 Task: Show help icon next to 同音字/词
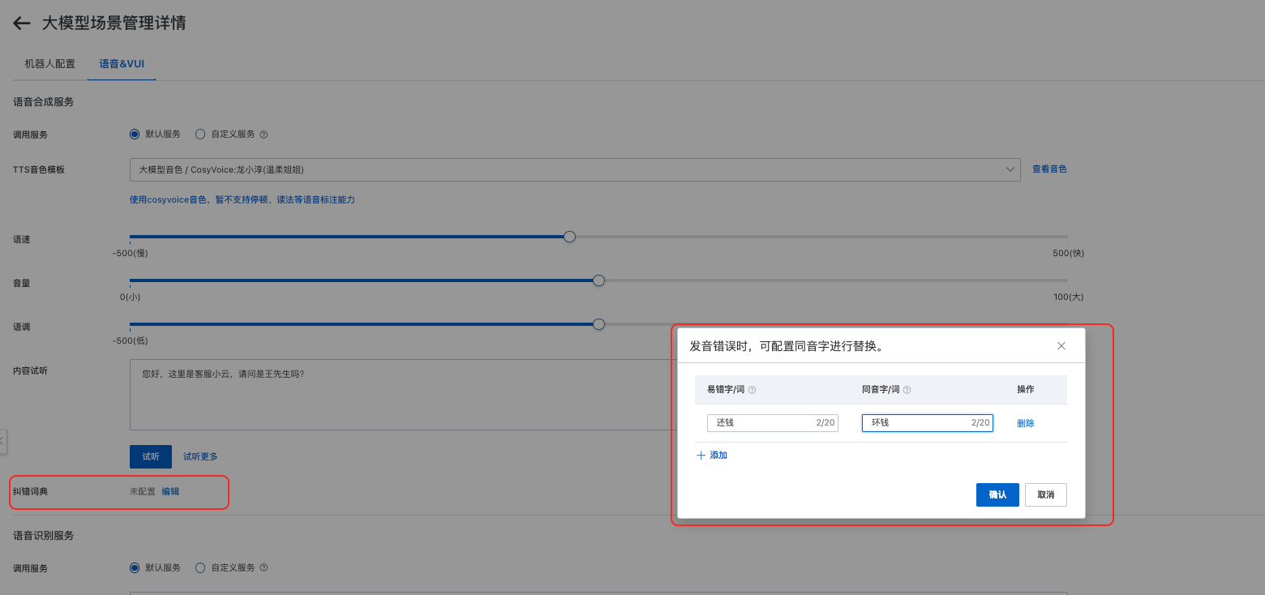pos(907,390)
